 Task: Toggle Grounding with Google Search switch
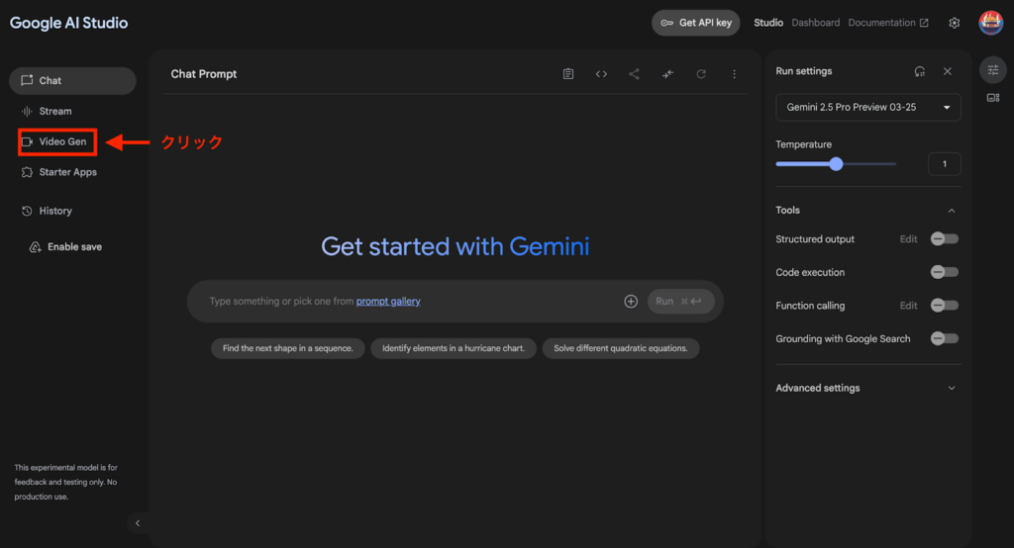click(x=944, y=338)
